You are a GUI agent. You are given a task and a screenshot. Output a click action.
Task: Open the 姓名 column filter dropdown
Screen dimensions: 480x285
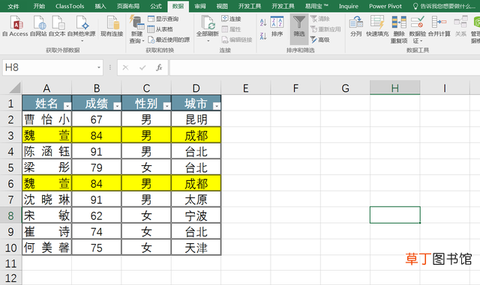coord(67,106)
